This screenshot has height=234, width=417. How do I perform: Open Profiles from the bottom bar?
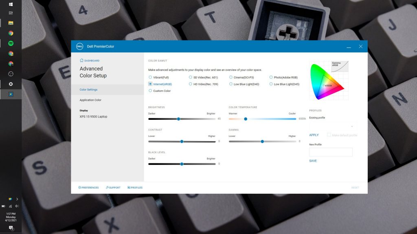point(135,188)
